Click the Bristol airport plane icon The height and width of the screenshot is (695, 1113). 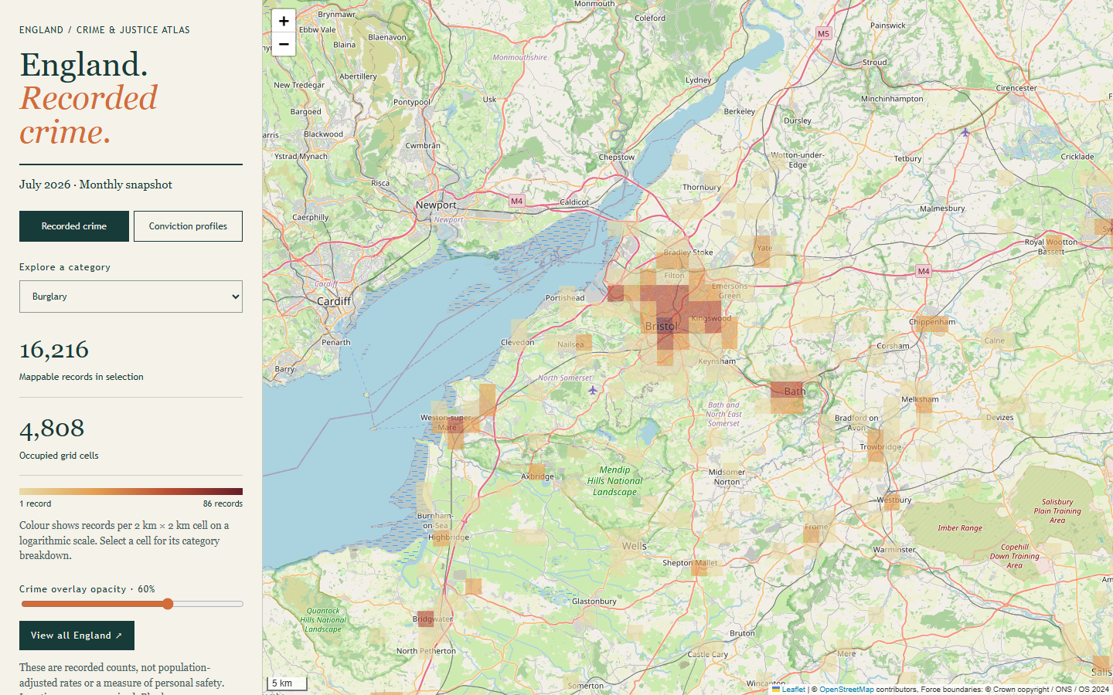click(x=593, y=390)
